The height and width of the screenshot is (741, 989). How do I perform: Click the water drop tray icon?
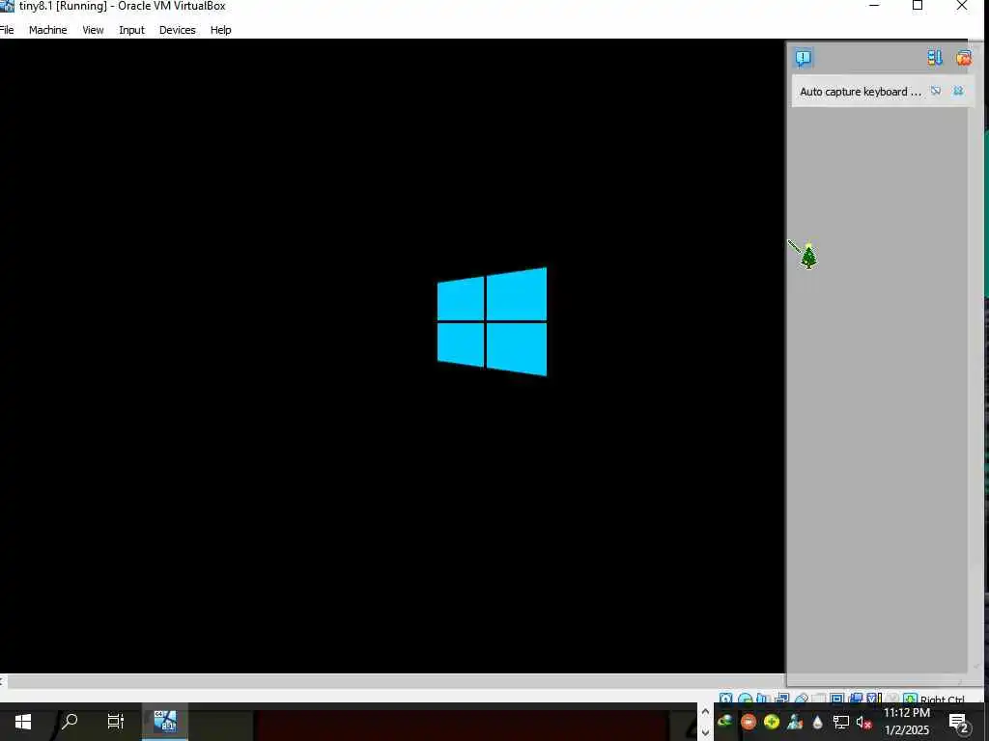(x=817, y=722)
